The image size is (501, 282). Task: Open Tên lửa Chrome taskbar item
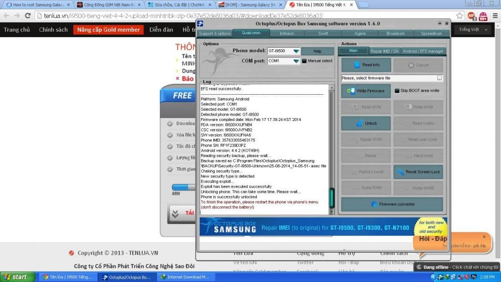[68, 277]
